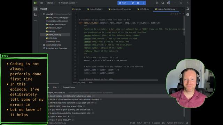Run the main configuration
The image size is (223, 125).
coord(133,3)
